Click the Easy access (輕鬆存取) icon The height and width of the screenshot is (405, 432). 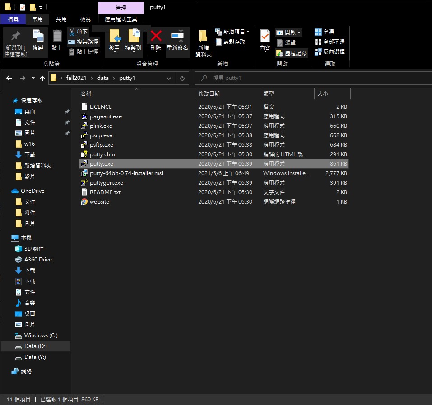pos(218,42)
